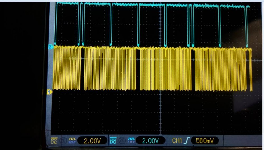Click the cyan CH2 DC coupling icon
This screenshot has height=150, width=264.
[x=113, y=140]
